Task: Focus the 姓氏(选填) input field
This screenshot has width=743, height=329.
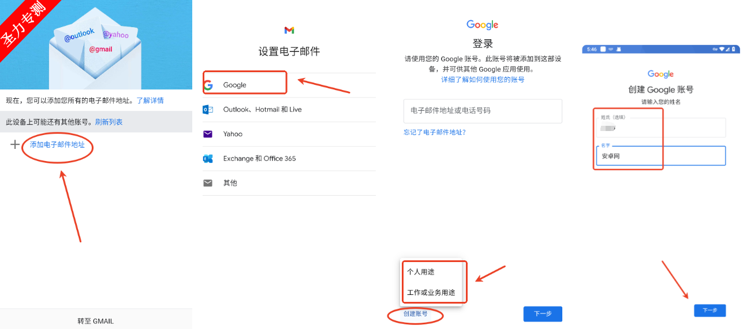Action: point(660,127)
